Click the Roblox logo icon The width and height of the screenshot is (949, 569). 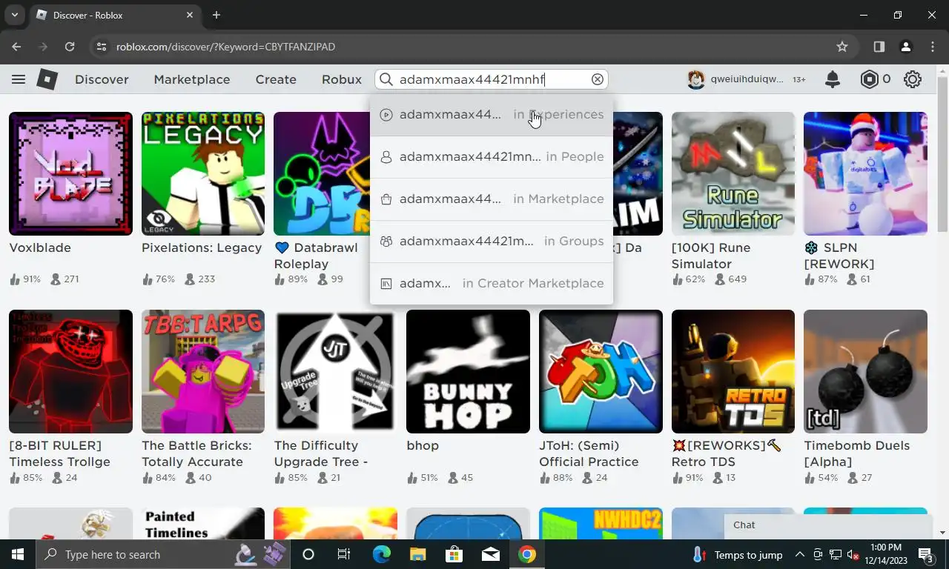pyautogui.click(x=47, y=79)
